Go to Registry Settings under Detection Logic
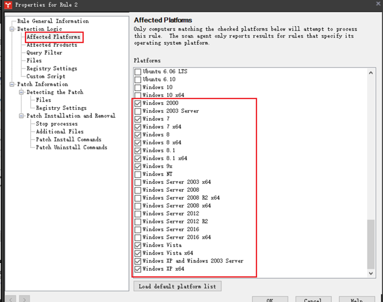Image resolution: width=383 pixels, height=302 pixels. (52, 69)
